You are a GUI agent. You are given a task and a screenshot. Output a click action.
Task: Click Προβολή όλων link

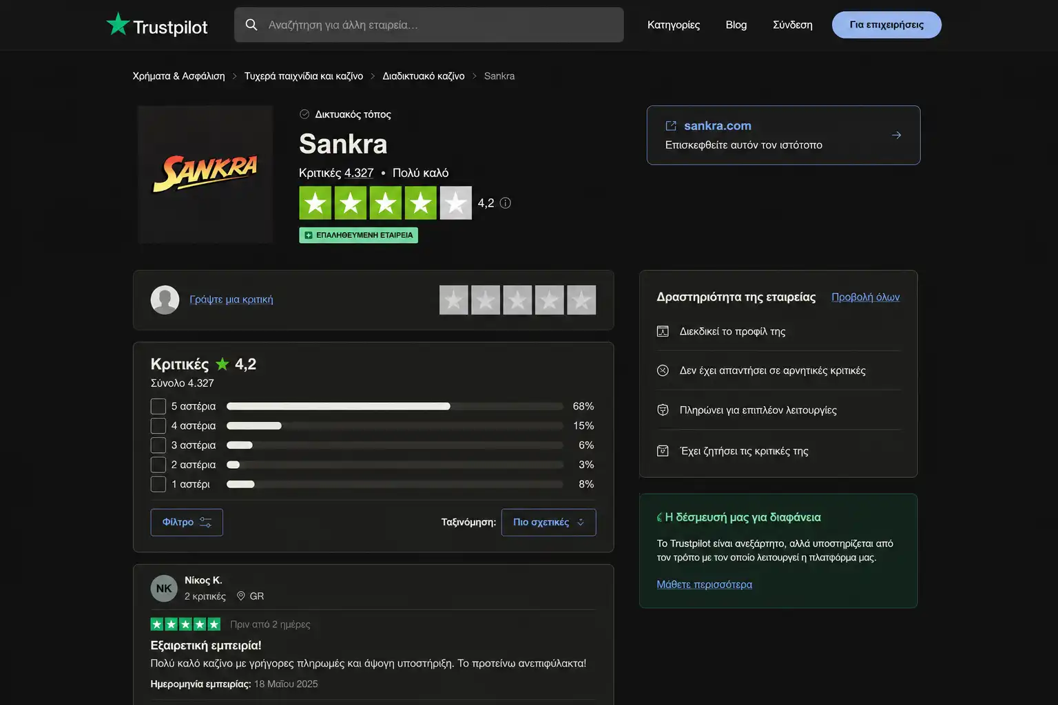[x=866, y=297]
